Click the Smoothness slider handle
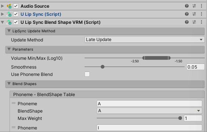The height and width of the screenshot is (132, 207). (x=103, y=67)
